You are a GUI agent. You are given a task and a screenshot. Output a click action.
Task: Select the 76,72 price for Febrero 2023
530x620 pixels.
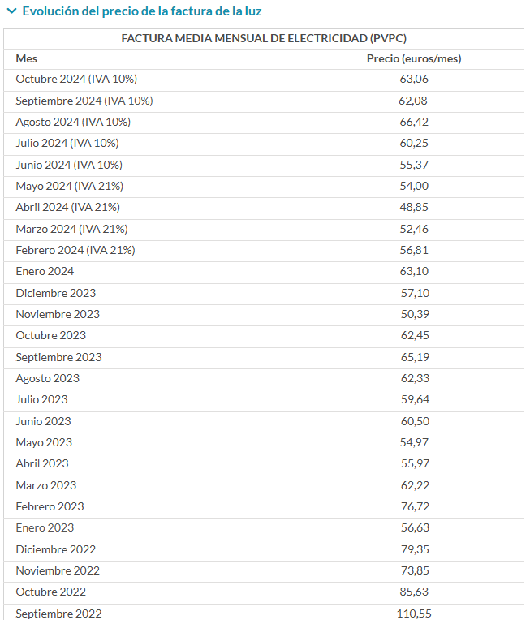(415, 507)
